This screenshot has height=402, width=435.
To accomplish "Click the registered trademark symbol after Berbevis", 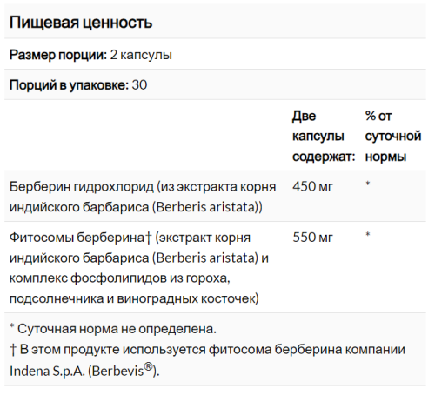I will point(148,367).
